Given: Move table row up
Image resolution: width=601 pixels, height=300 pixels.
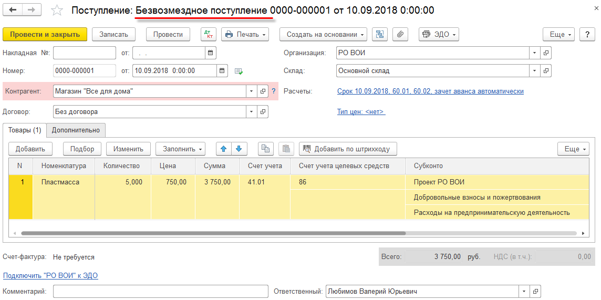Looking at the screenshot, I should [224, 149].
